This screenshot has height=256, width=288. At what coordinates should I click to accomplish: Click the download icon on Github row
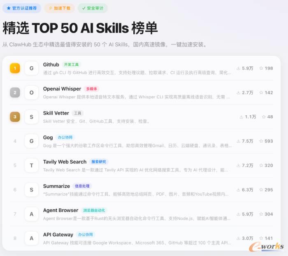tap(238, 68)
